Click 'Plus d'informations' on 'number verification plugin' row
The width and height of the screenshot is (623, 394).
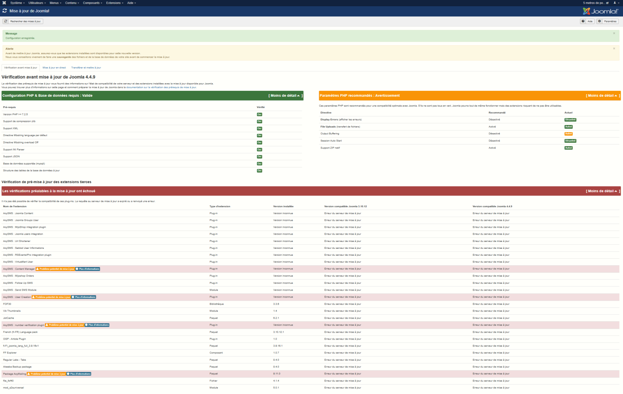(97, 325)
